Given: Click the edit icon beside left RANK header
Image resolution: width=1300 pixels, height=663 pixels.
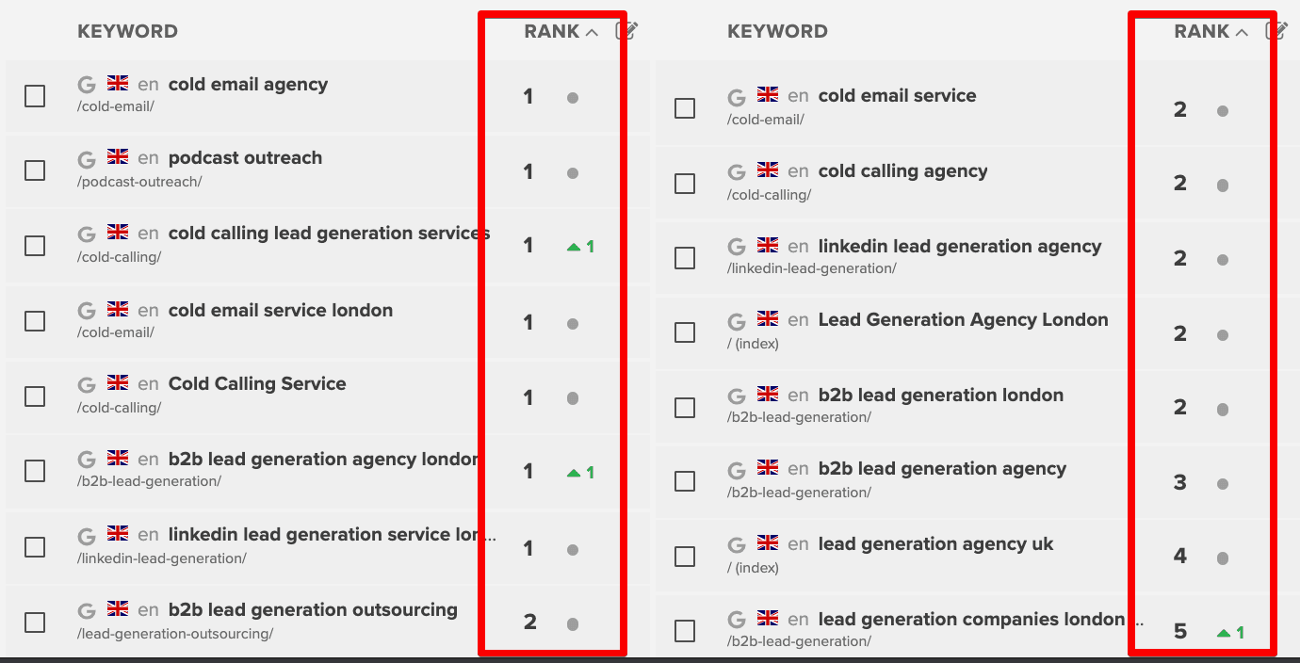Looking at the screenshot, I should (627, 30).
